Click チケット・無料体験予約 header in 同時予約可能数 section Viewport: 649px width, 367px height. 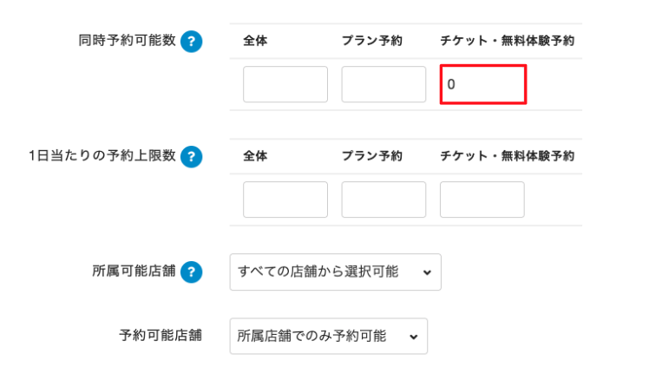click(507, 41)
